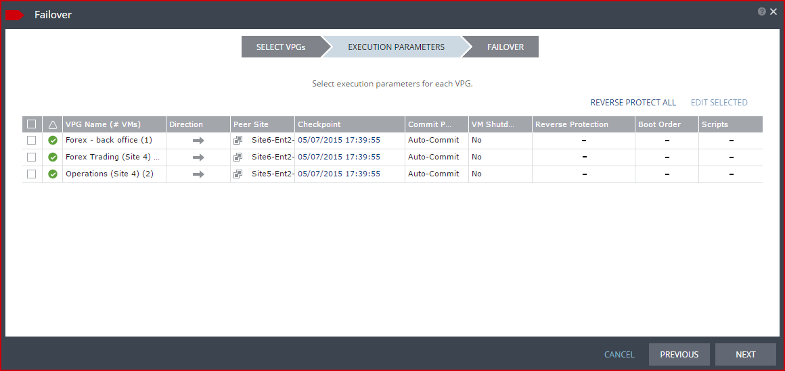Click peer site icon in Forex Trading row

click(x=238, y=157)
